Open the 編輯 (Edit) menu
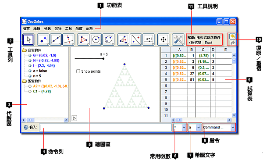Viewport: 263px width, 160px height. tap(37, 28)
